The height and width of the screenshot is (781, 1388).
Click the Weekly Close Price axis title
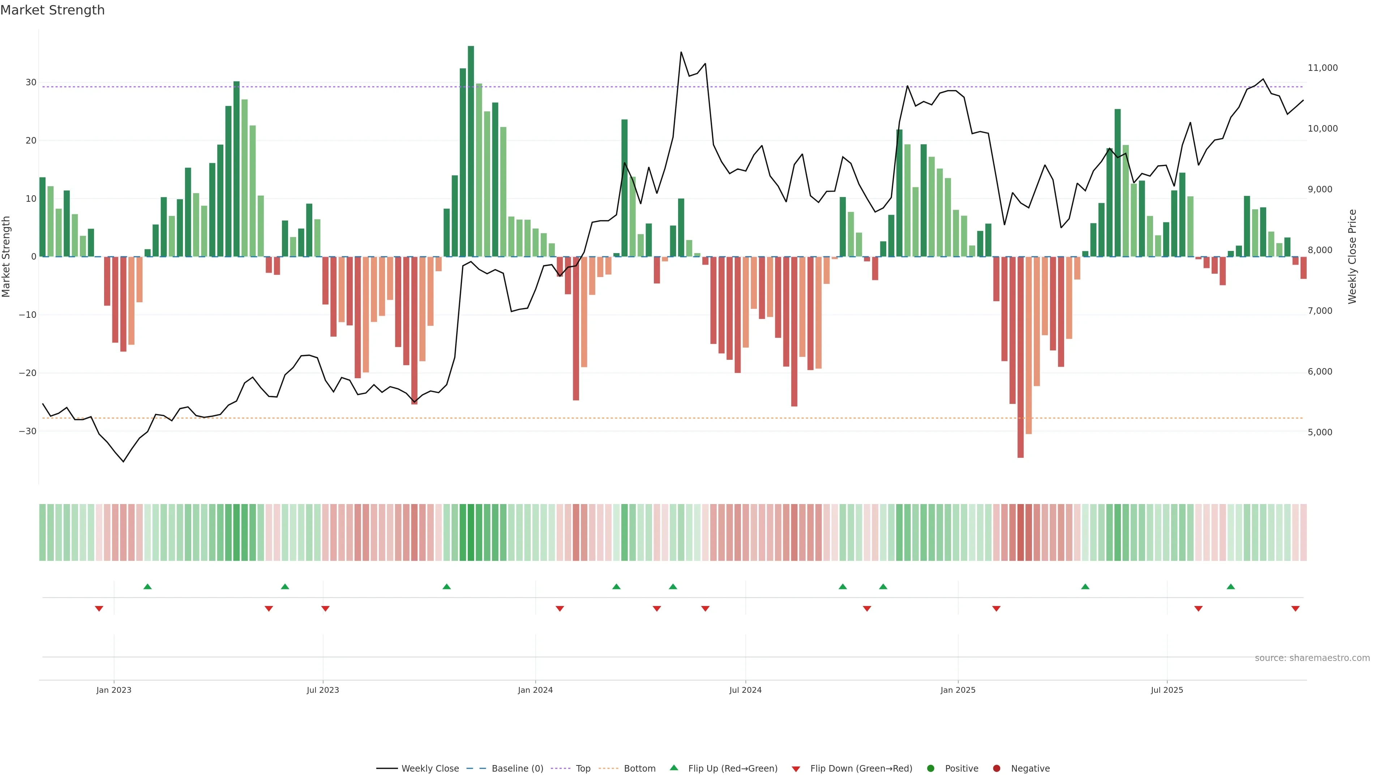click(1352, 257)
